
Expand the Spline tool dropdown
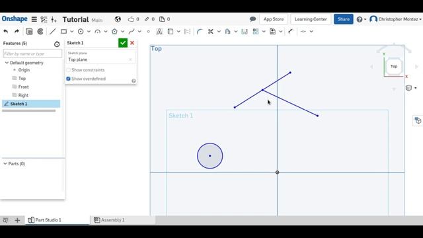pyautogui.click(x=139, y=32)
